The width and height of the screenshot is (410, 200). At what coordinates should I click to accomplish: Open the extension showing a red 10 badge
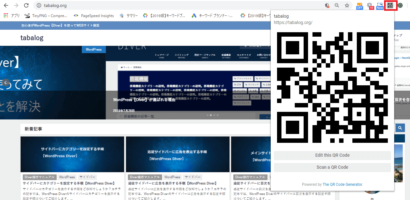click(x=370, y=5)
